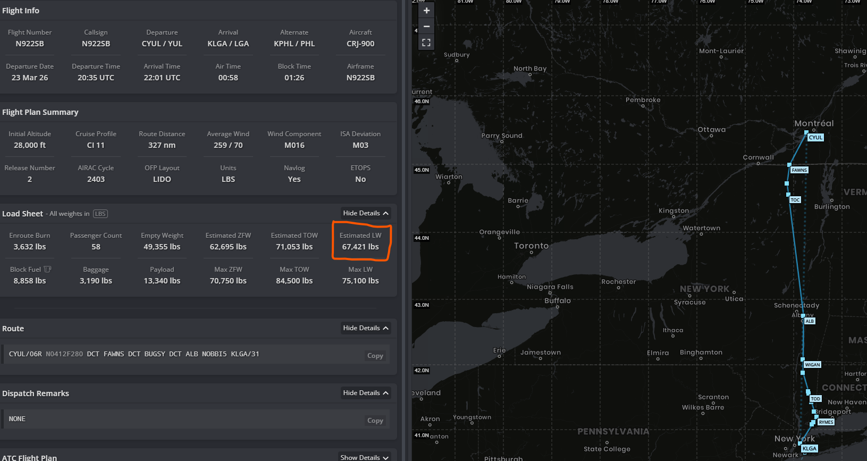The image size is (867, 461).
Task: Click the NONE dispatch remarks text
Action: click(17, 419)
